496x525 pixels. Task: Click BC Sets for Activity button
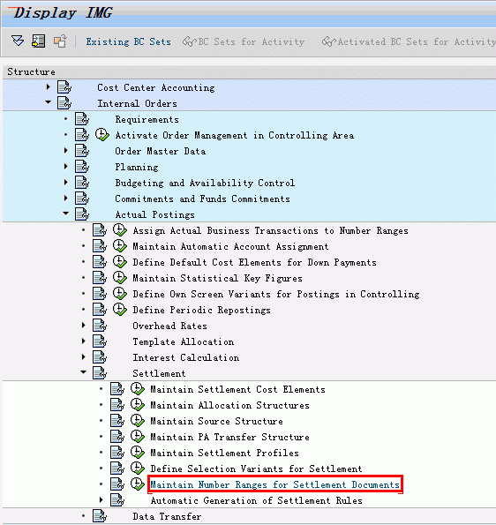click(x=244, y=41)
